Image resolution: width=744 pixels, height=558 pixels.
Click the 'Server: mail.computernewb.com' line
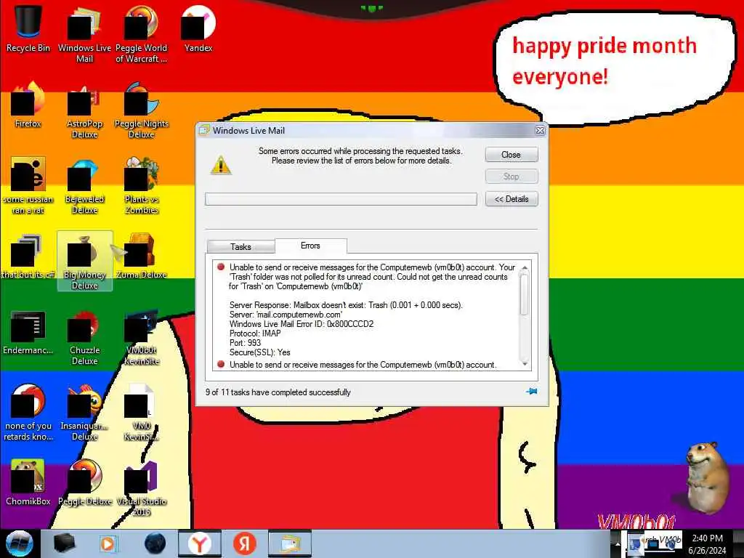[286, 315]
